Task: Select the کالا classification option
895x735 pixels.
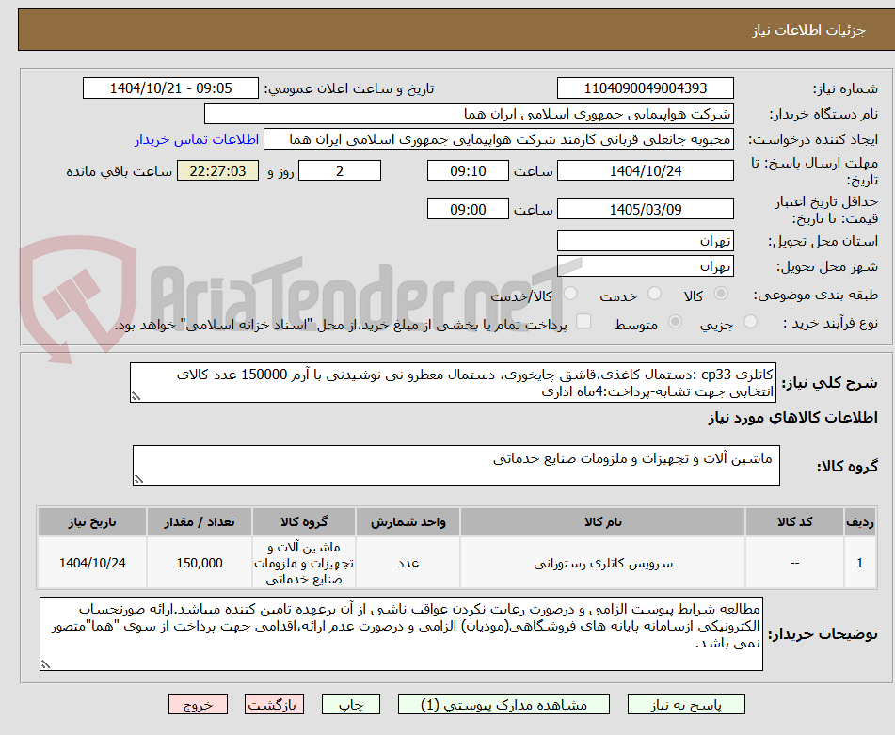Action: [721, 295]
